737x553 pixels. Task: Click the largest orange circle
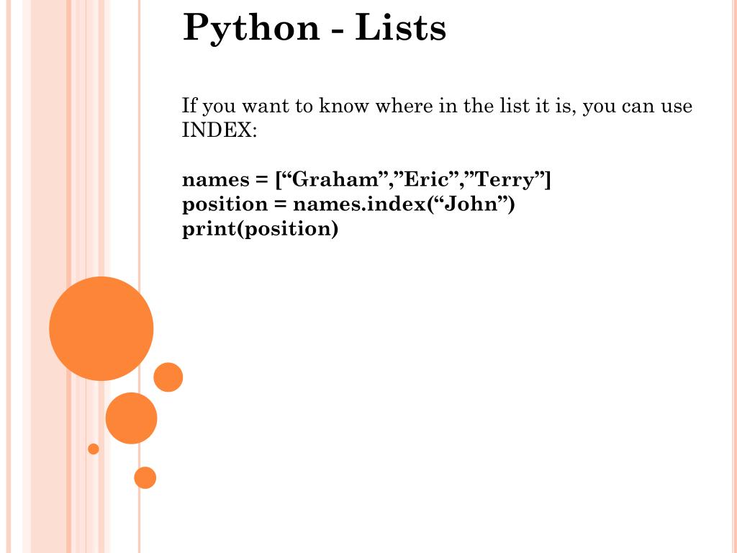(101, 328)
